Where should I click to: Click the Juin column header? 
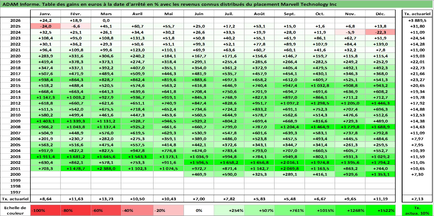pos(199,14)
